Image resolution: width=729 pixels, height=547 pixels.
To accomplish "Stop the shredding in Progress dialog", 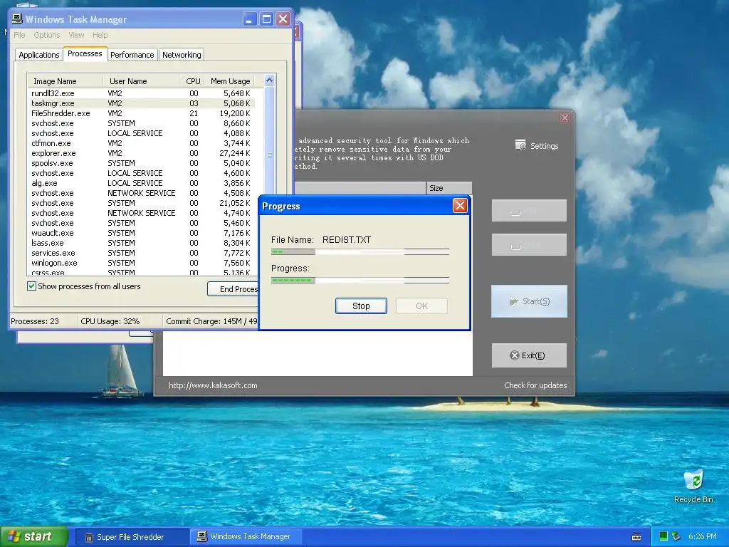I will tap(361, 306).
